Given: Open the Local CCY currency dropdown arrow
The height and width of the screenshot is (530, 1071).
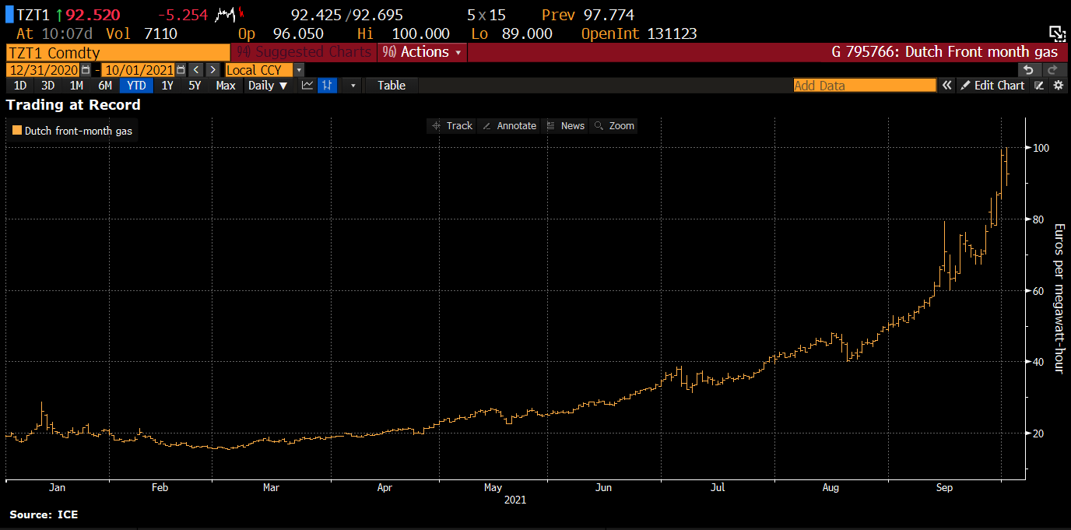Looking at the screenshot, I should coord(299,70).
